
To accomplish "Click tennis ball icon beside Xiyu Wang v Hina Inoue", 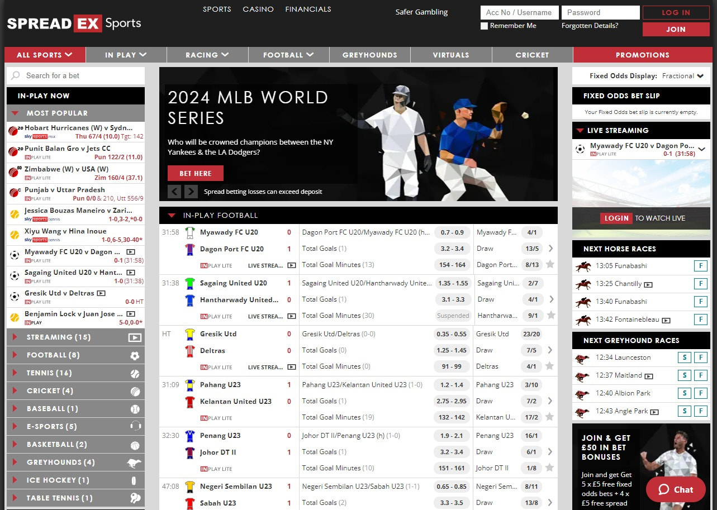I will click(x=14, y=235).
